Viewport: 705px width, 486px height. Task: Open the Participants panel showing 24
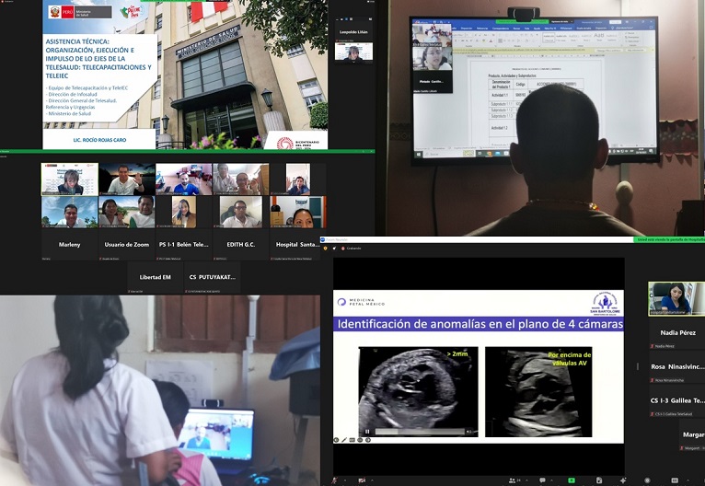tap(515, 480)
